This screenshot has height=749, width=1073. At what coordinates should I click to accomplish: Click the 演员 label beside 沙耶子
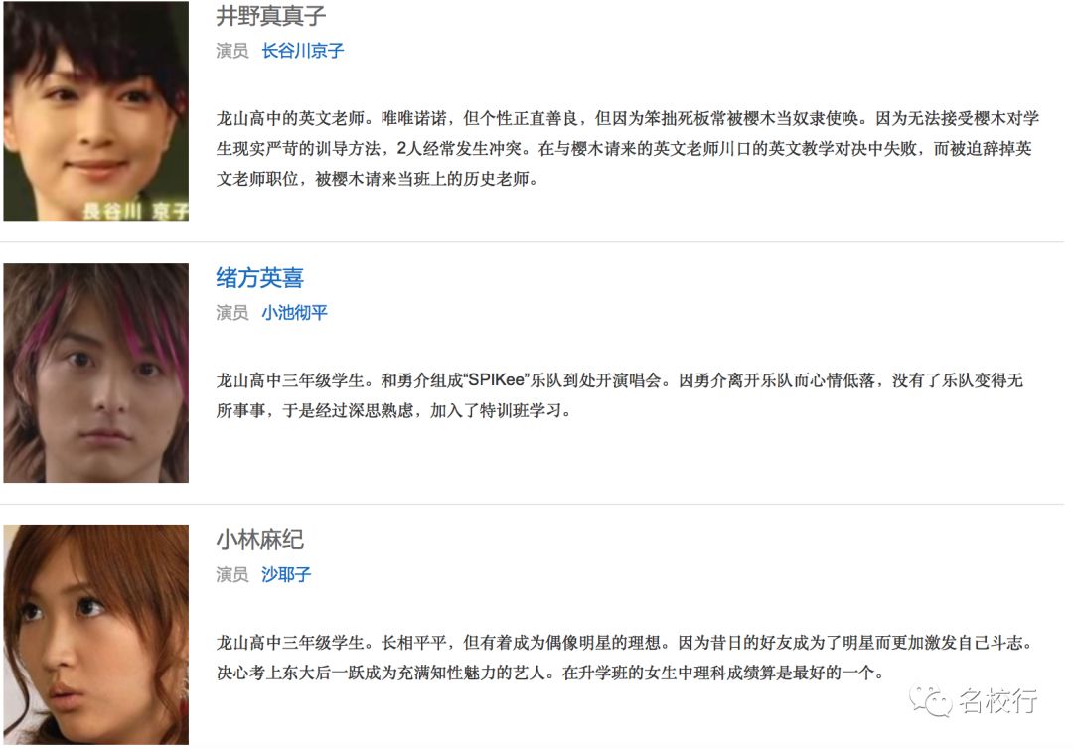tap(231, 574)
